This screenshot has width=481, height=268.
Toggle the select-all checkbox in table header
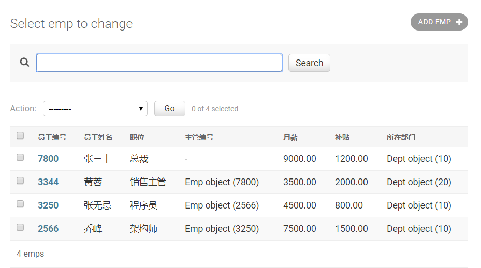(x=20, y=136)
